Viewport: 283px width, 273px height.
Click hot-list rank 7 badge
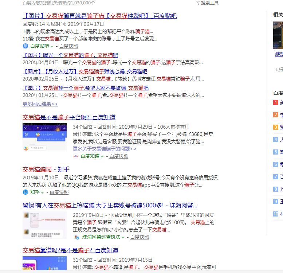pyautogui.click(x=276, y=176)
